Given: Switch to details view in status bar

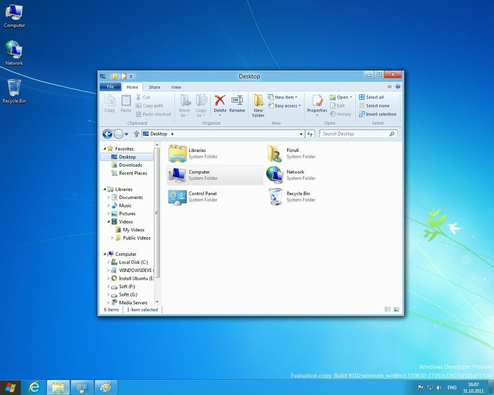Looking at the screenshot, I should [x=388, y=310].
